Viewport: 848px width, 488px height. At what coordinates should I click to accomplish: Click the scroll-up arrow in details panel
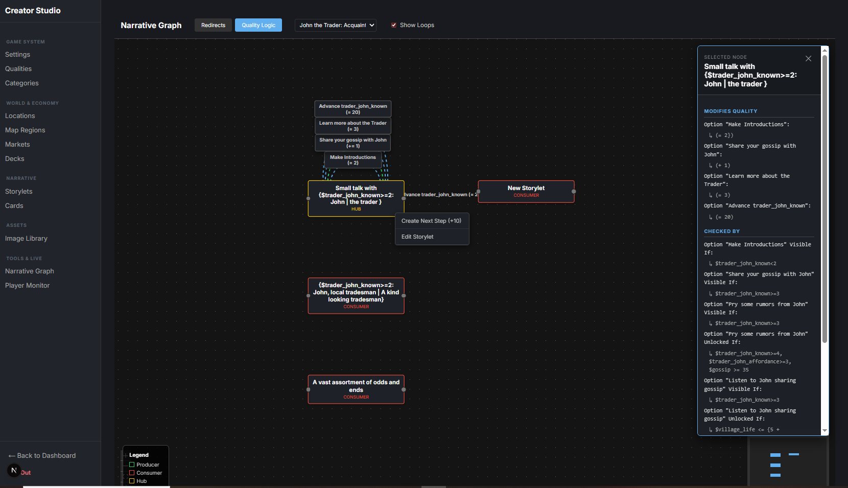824,50
